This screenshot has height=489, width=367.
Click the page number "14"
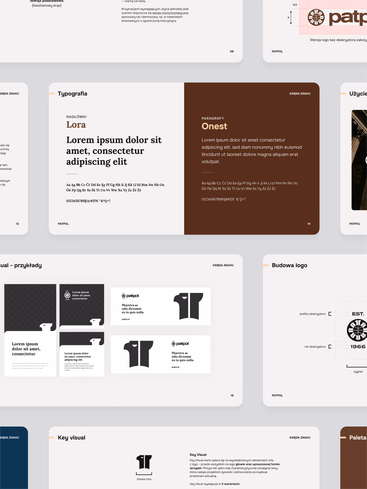point(309,224)
